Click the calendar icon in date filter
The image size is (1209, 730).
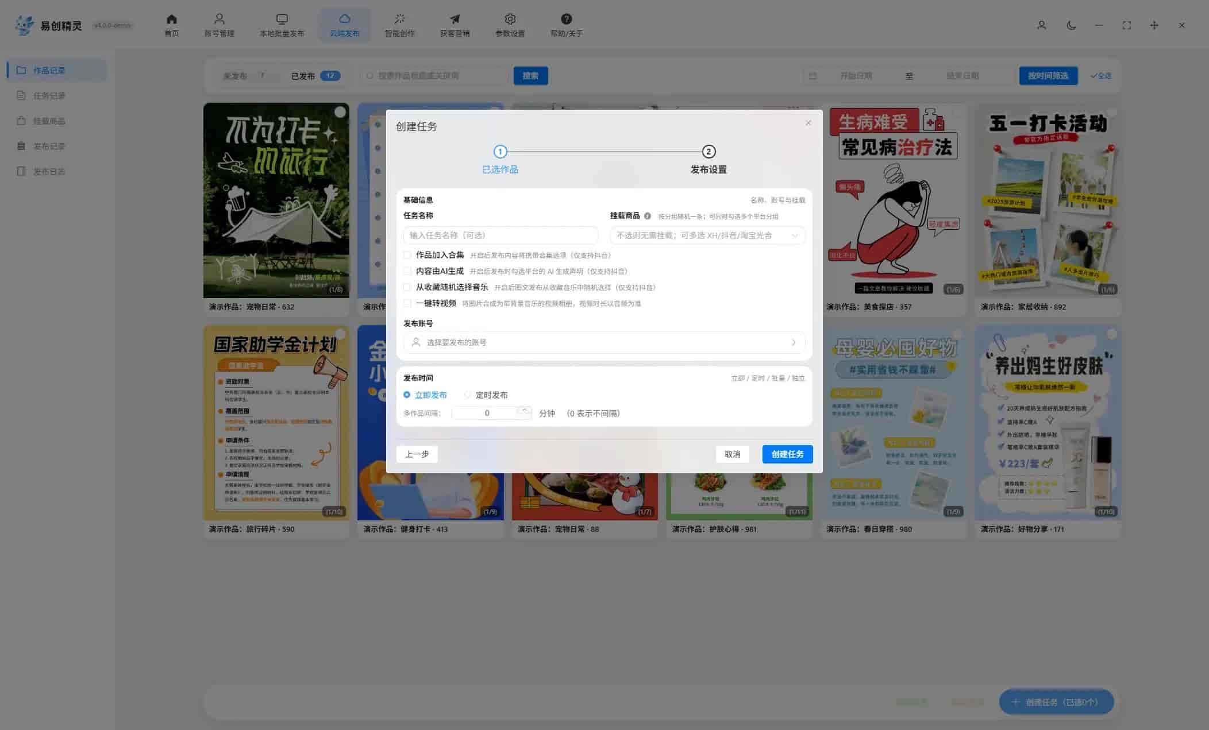[x=813, y=76]
